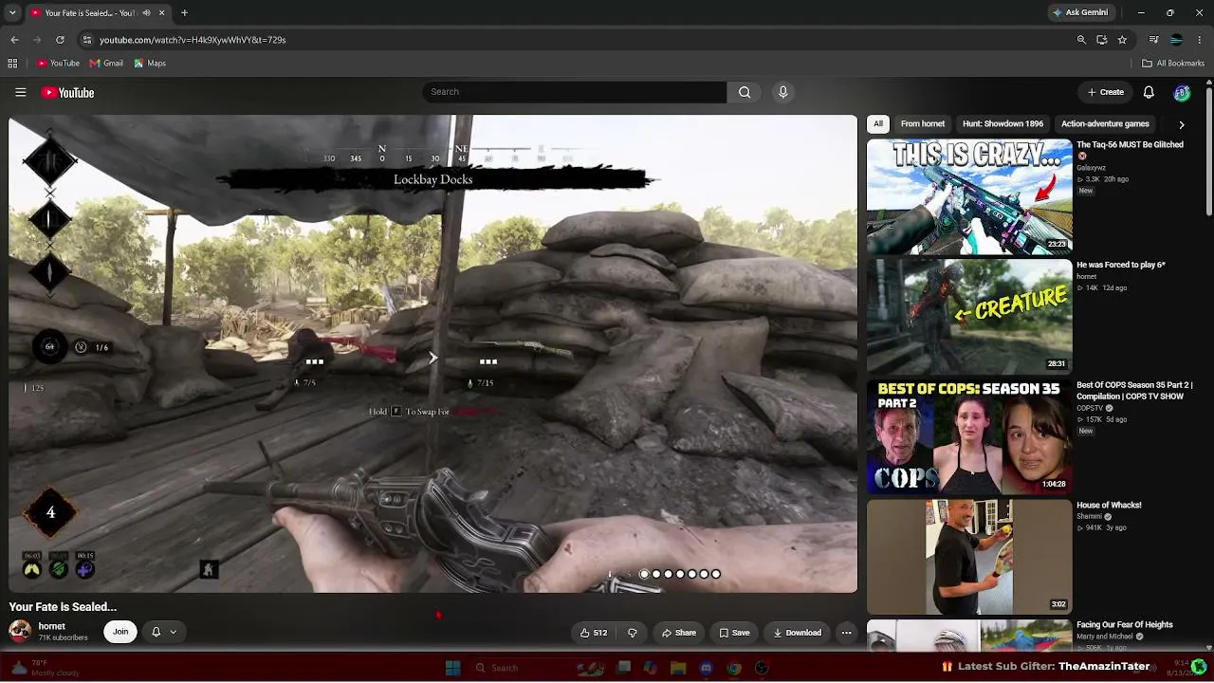Open the Galaxywz channel name
The width and height of the screenshot is (1214, 683).
point(1093,168)
